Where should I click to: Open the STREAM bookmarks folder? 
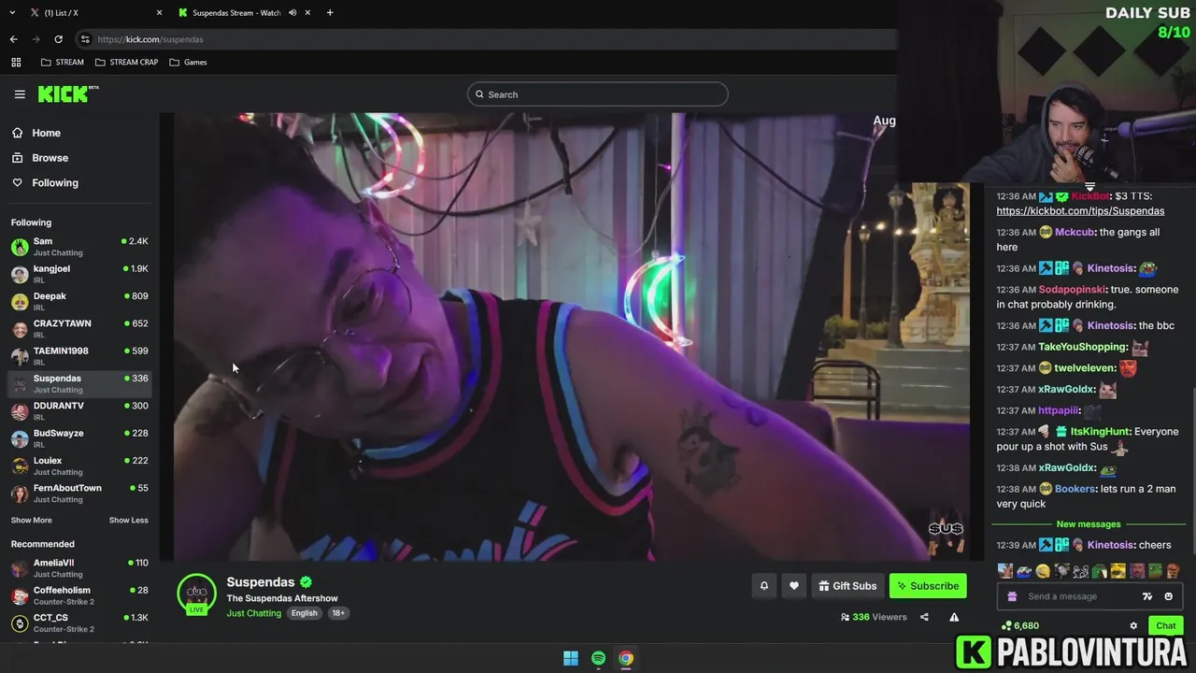click(x=63, y=63)
